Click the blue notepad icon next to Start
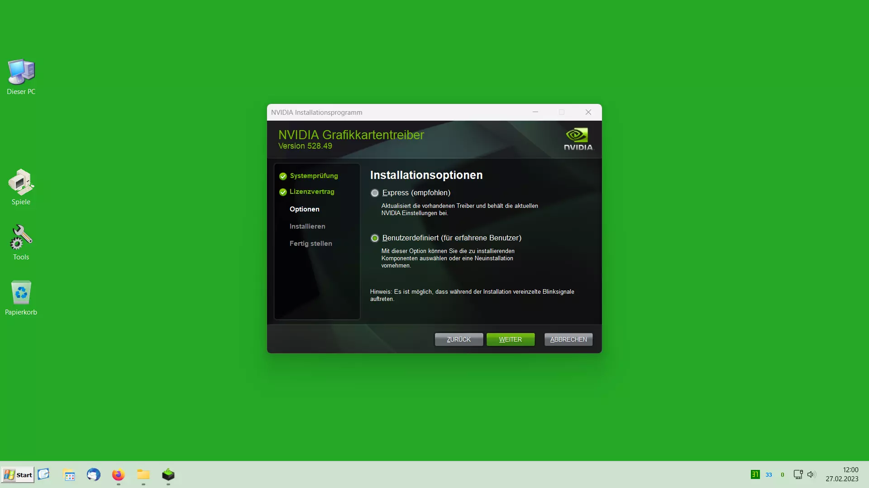 43,474
